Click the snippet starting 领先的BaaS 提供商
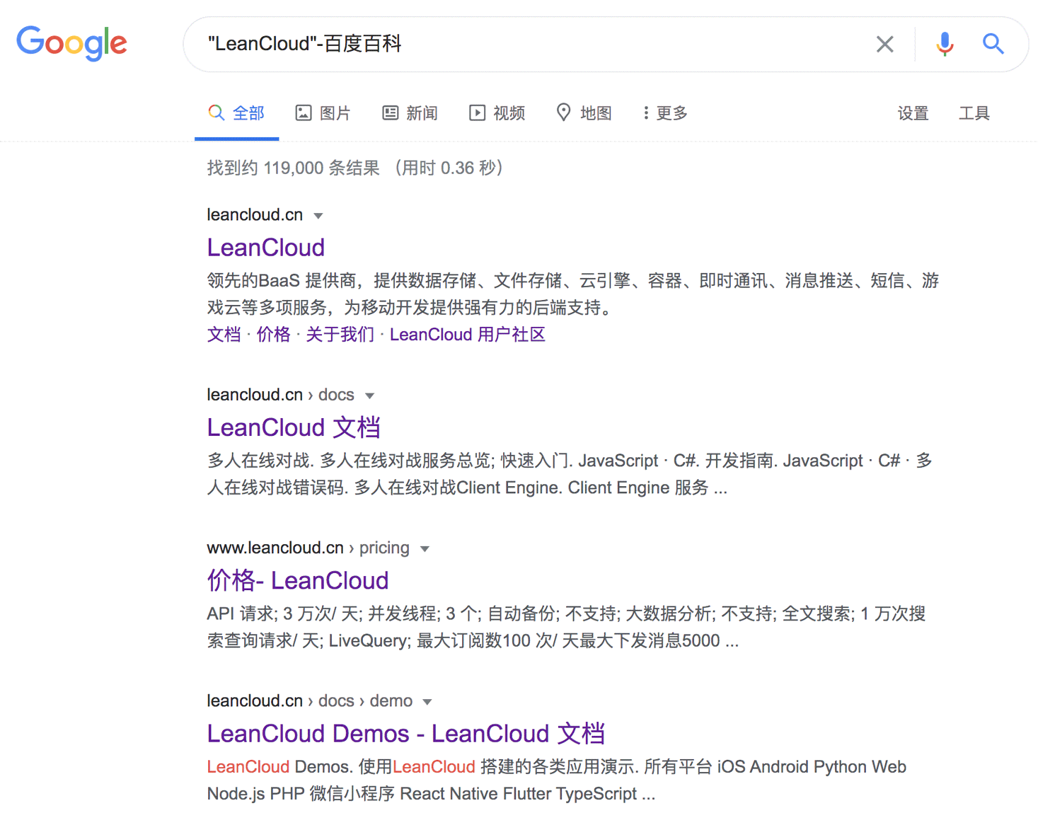The height and width of the screenshot is (813, 1038). coord(573,294)
